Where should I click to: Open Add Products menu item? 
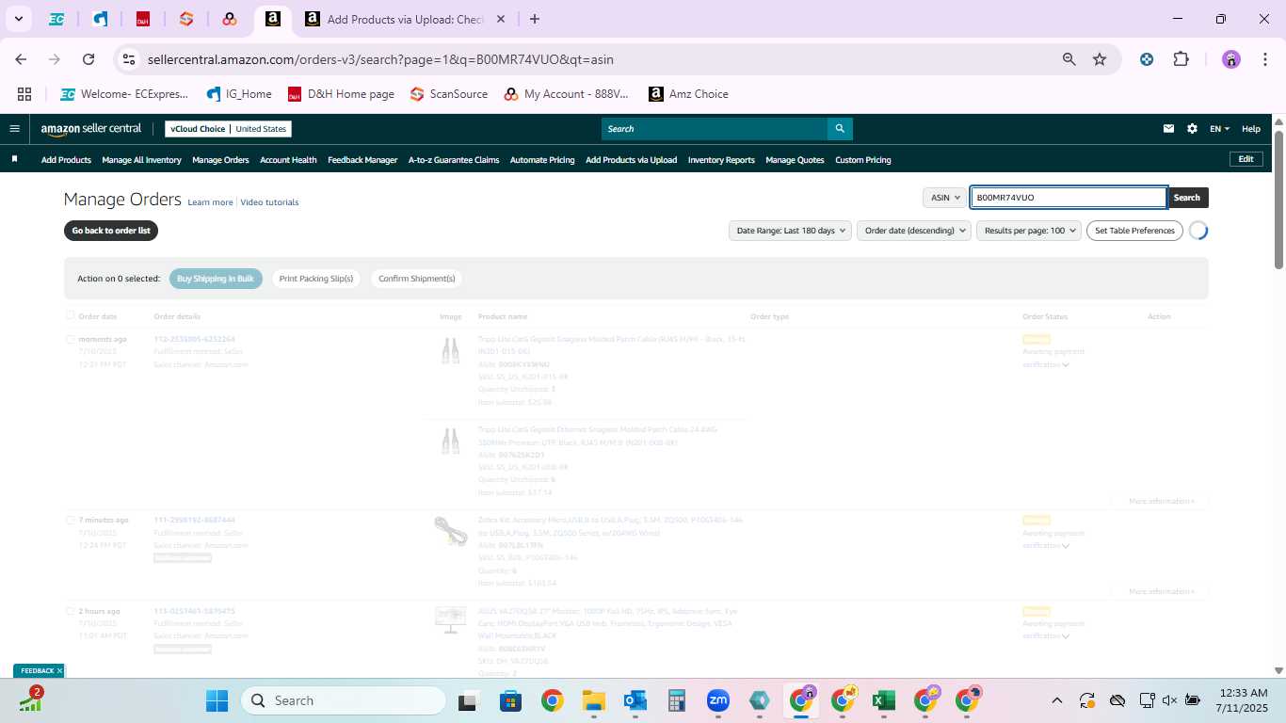(x=66, y=160)
